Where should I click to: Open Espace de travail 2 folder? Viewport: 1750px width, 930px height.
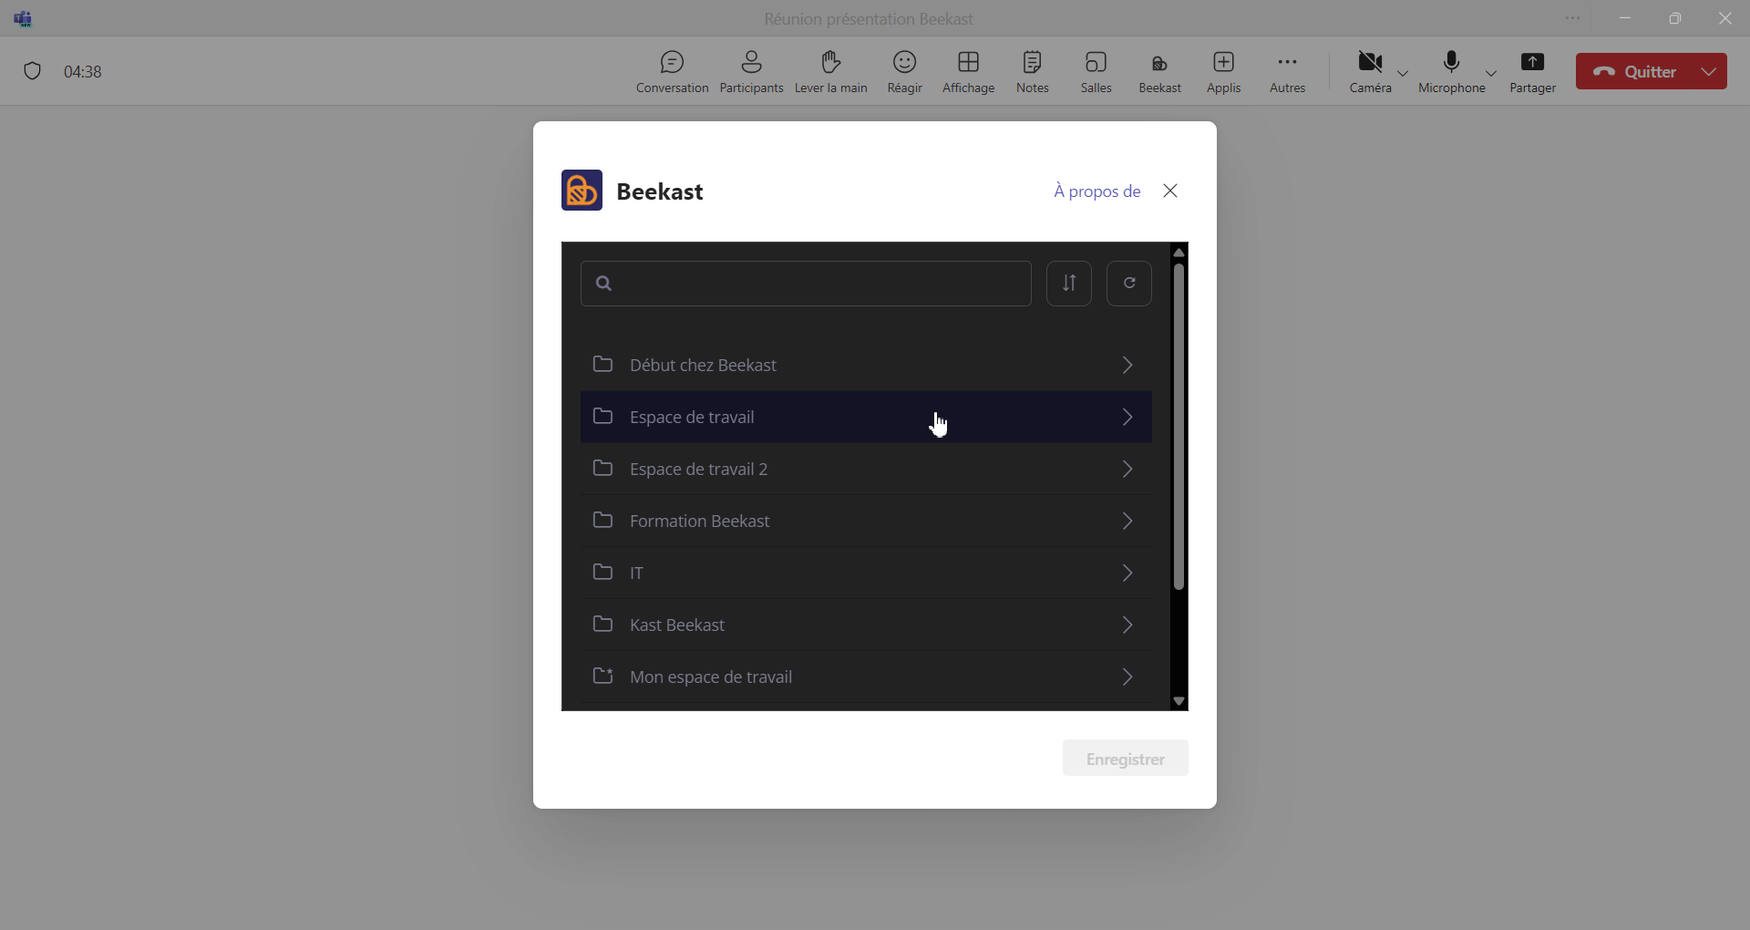click(866, 470)
